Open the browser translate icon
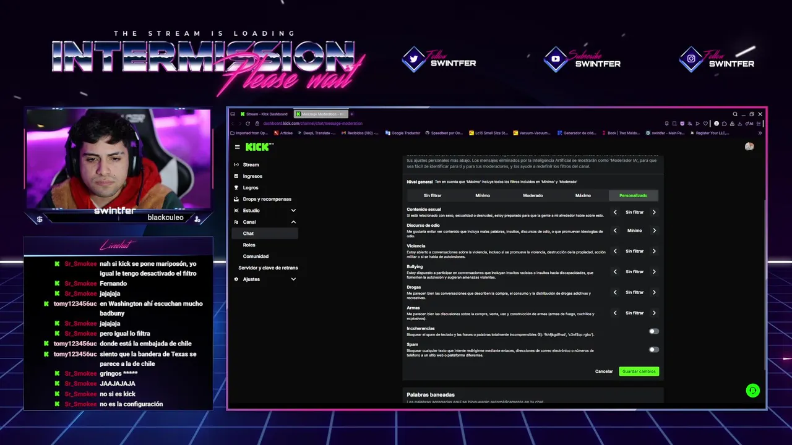Image resolution: width=792 pixels, height=445 pixels. click(x=690, y=124)
